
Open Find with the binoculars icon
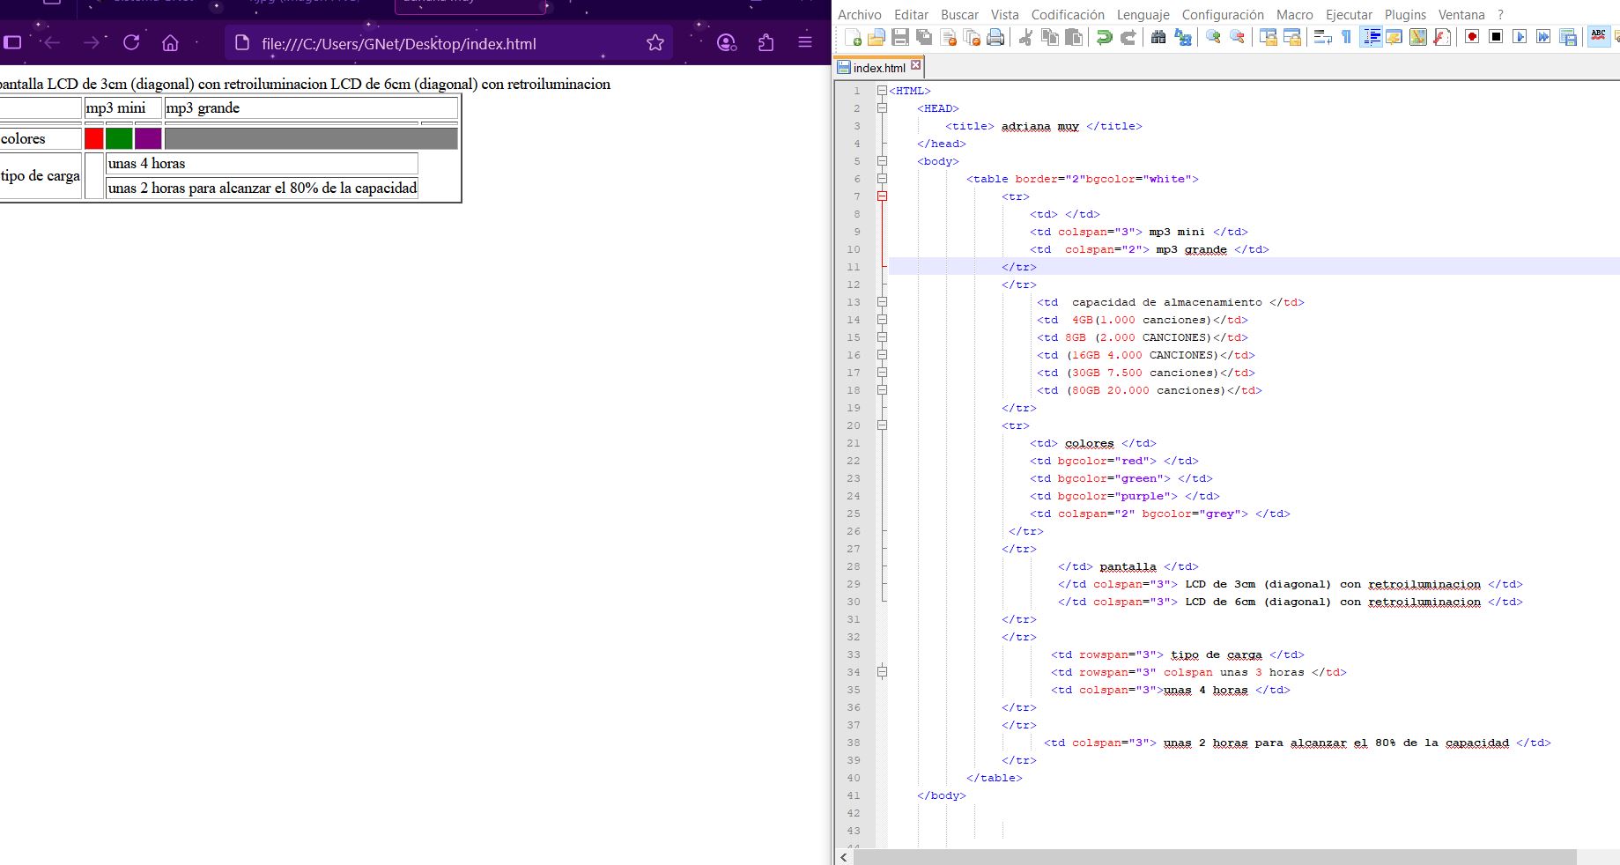coord(1158,37)
